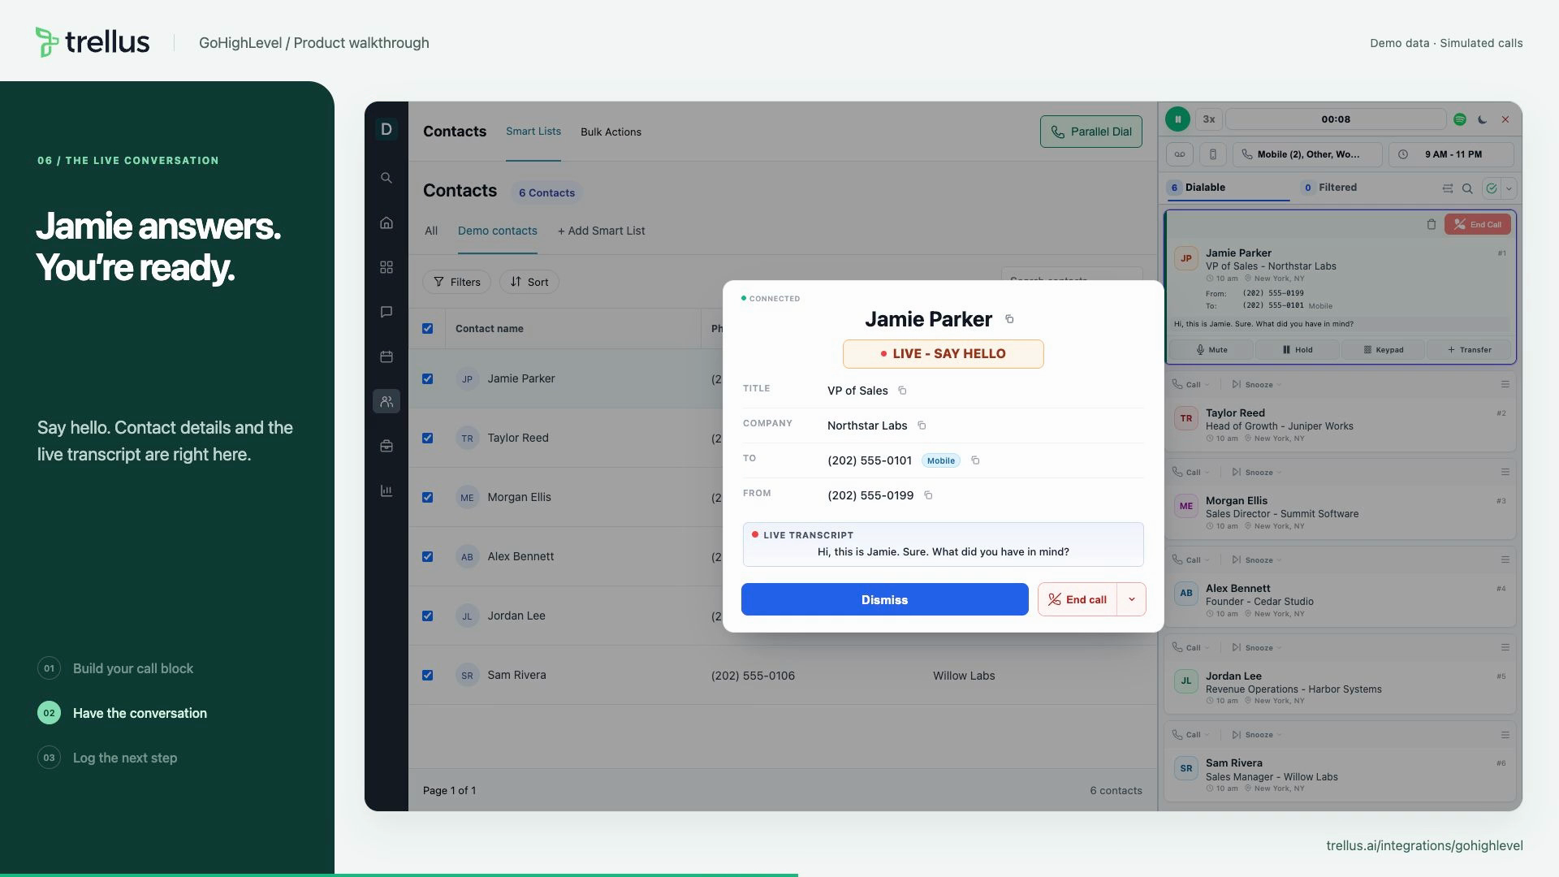The height and width of the screenshot is (877, 1559).
Task: Click + Add Smart List
Action: (601, 231)
